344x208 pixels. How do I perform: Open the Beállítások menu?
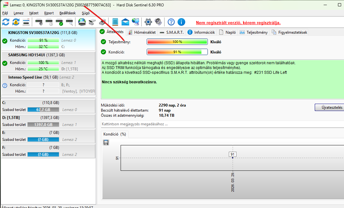(x=67, y=13)
